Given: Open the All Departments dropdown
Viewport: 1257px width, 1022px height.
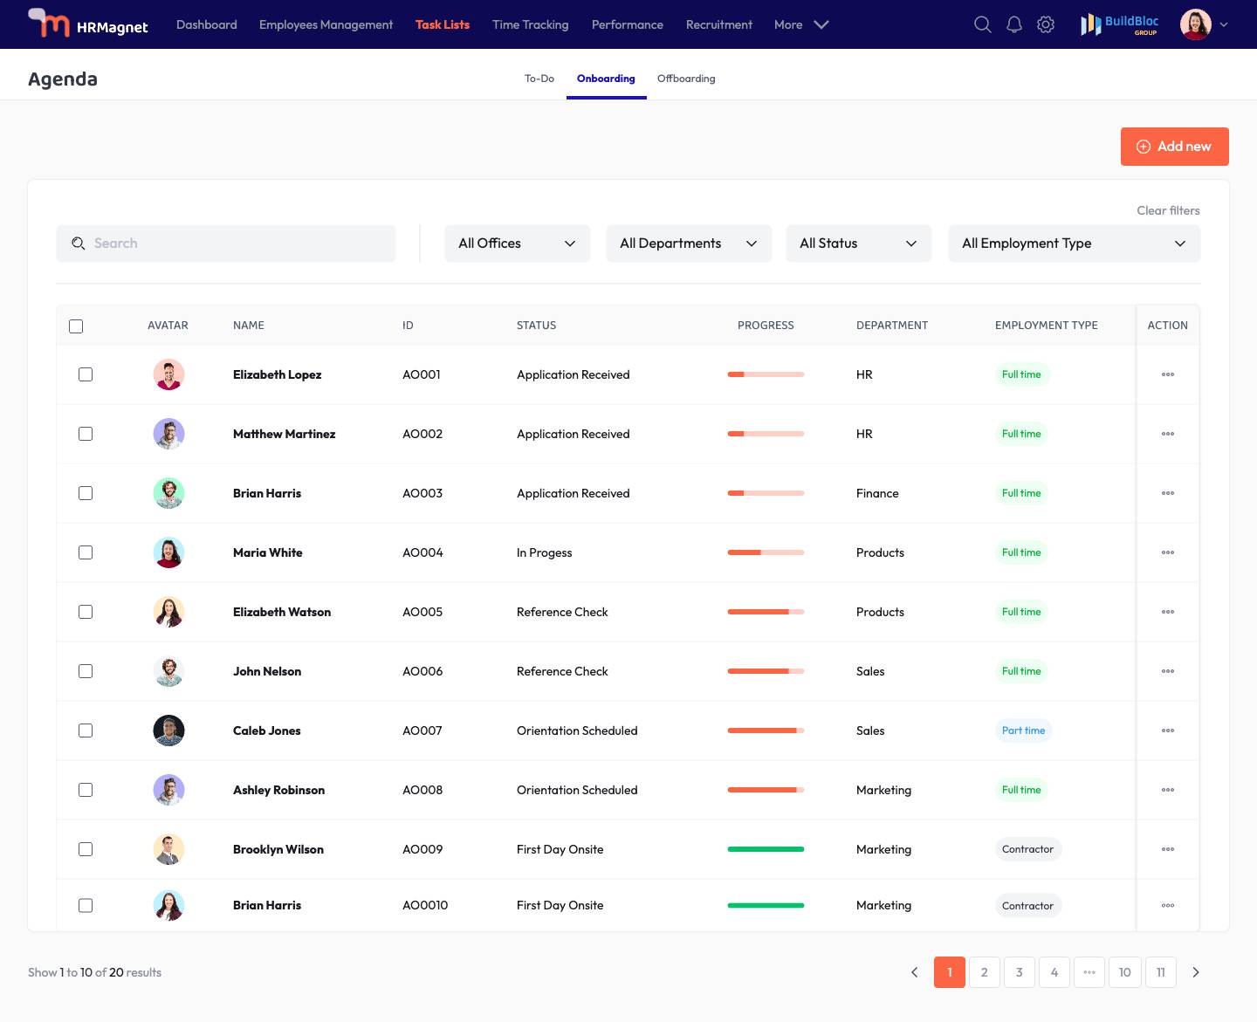Looking at the screenshot, I should (x=689, y=243).
